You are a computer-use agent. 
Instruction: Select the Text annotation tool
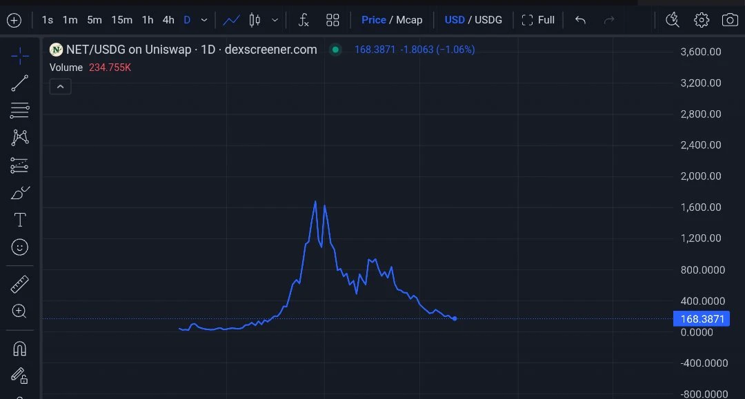pos(20,220)
